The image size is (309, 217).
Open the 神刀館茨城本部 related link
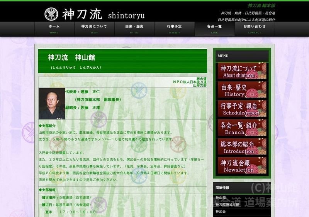tap(227, 205)
